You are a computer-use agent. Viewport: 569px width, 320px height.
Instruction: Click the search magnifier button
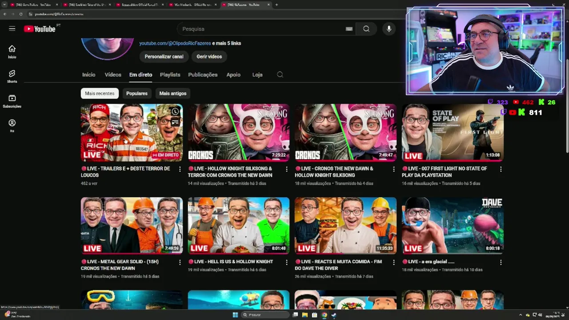pos(366,29)
